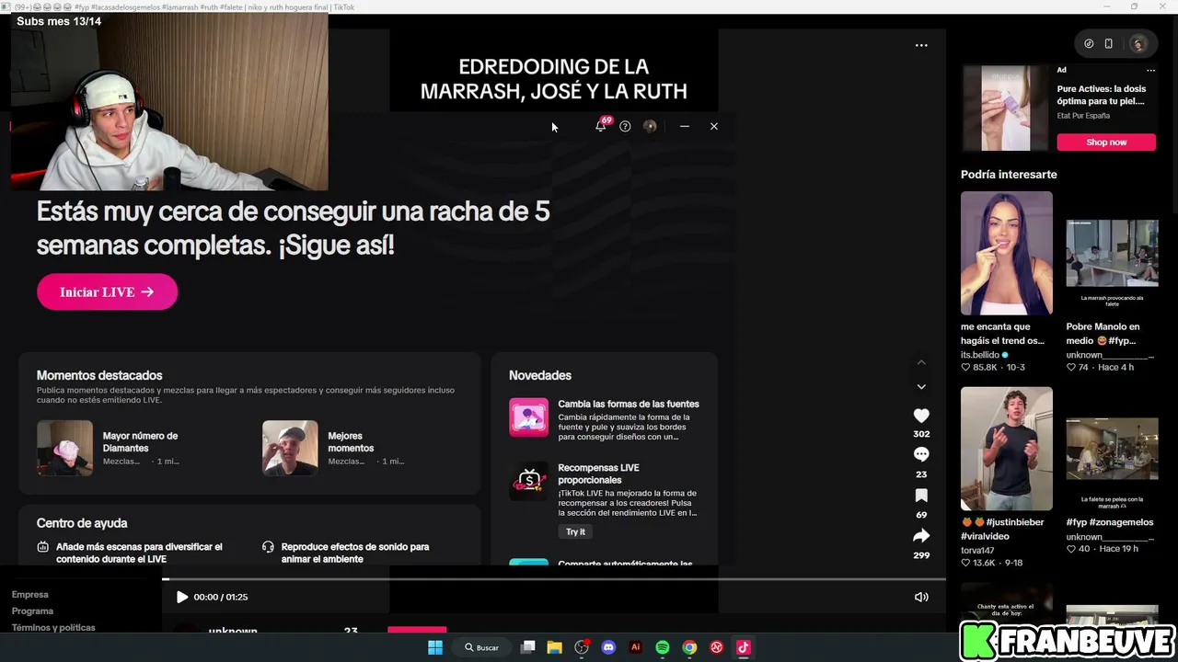Click the Momentos destacados heading
This screenshot has height=662, width=1178.
click(x=99, y=375)
